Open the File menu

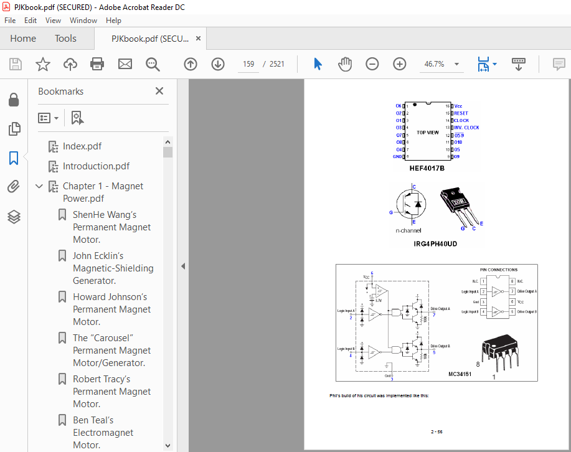point(10,21)
